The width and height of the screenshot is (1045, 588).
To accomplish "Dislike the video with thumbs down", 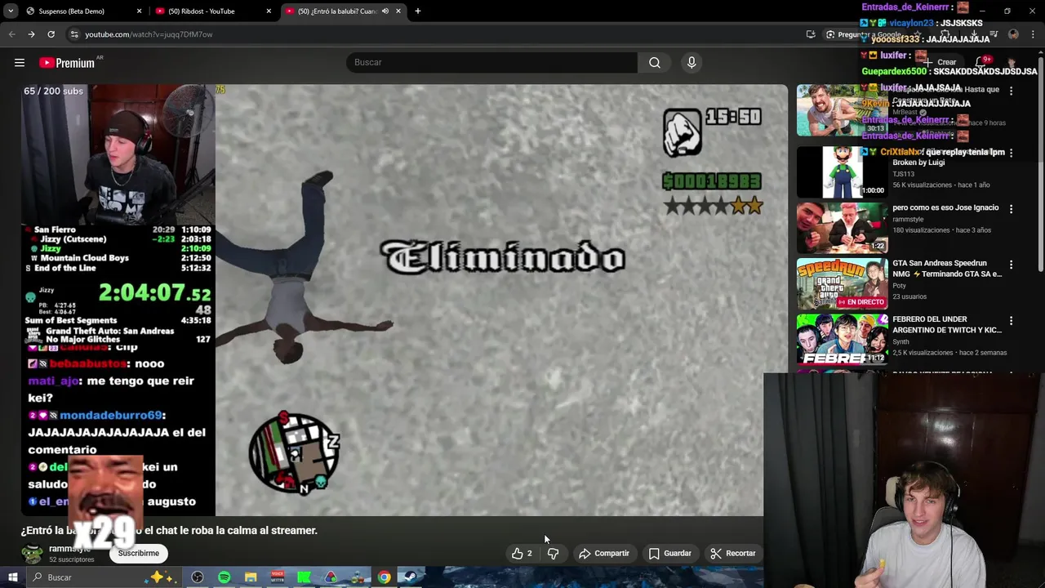I will [553, 553].
